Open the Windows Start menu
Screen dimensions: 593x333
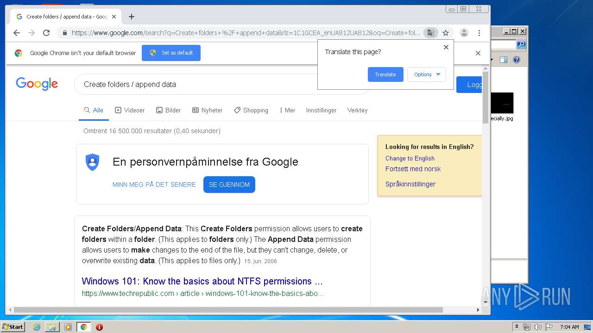pyautogui.click(x=13, y=327)
